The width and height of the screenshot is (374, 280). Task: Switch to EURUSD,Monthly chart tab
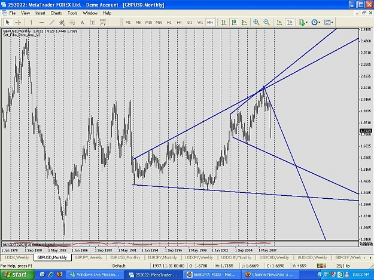pos(125,258)
